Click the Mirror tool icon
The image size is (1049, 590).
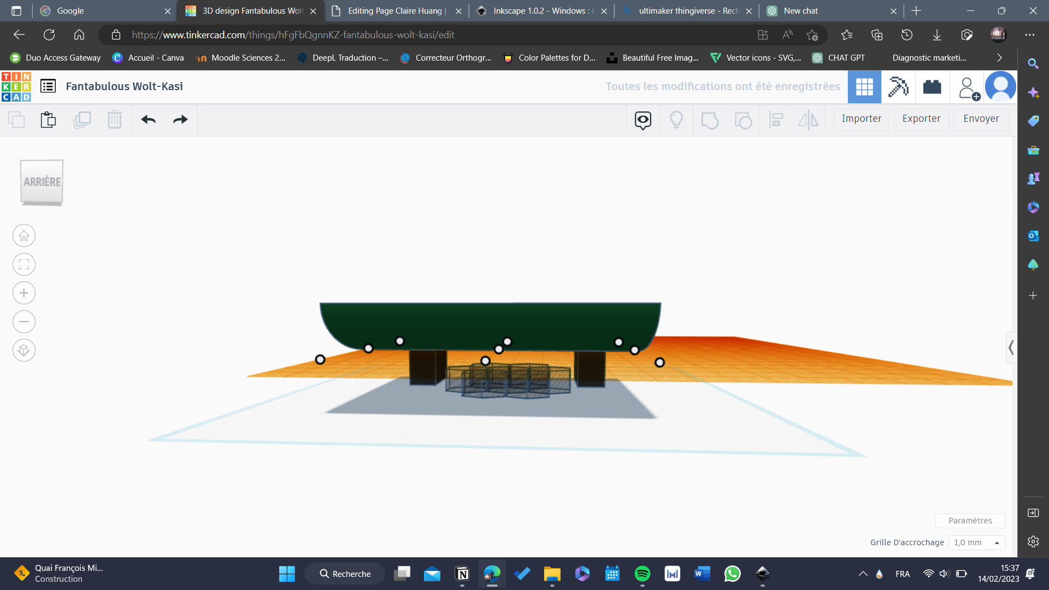pos(809,120)
